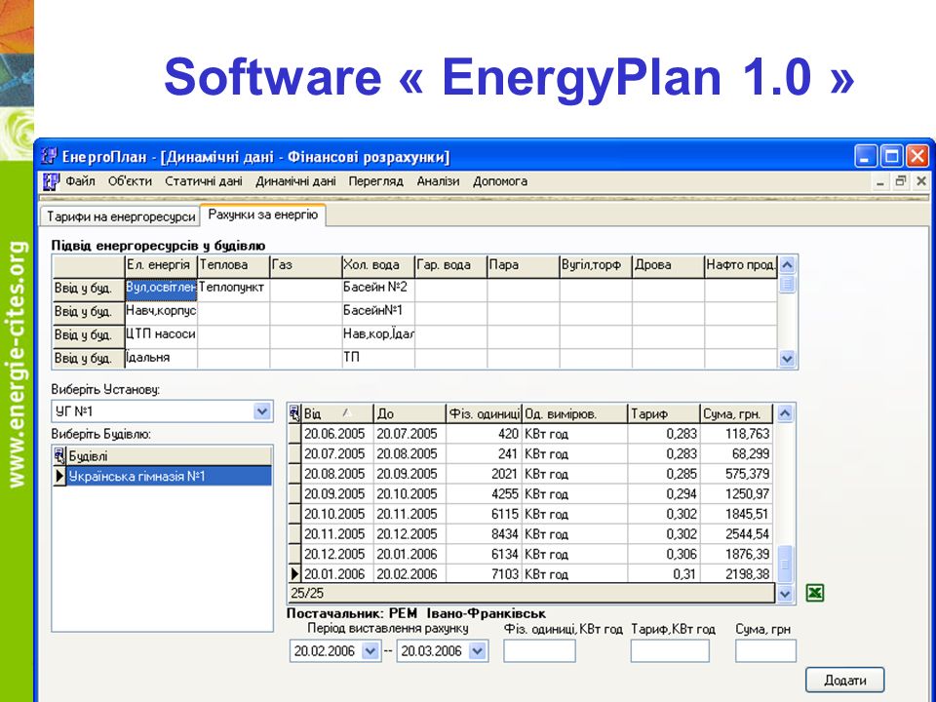The height and width of the screenshot is (702, 936).
Task: Click the Їдальня cell
Action: tap(161, 358)
